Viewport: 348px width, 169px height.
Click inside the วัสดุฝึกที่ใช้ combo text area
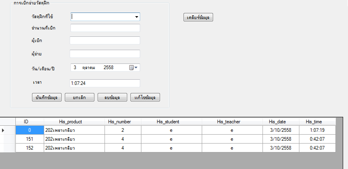tap(102, 17)
